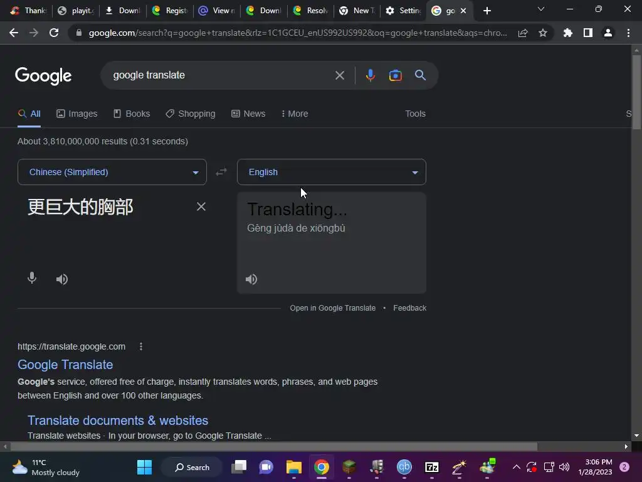Toggle the browser side panel icon
Viewport: 642px width, 482px height.
pyautogui.click(x=588, y=33)
